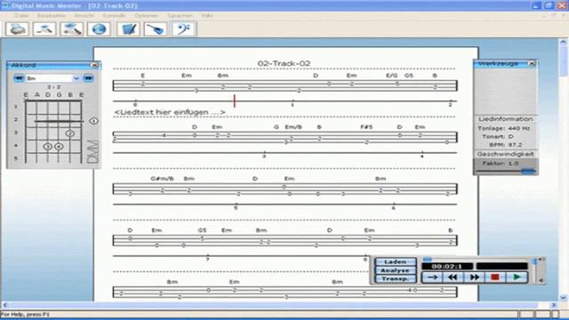Click the Analyse button
569x320 pixels.
395,270
